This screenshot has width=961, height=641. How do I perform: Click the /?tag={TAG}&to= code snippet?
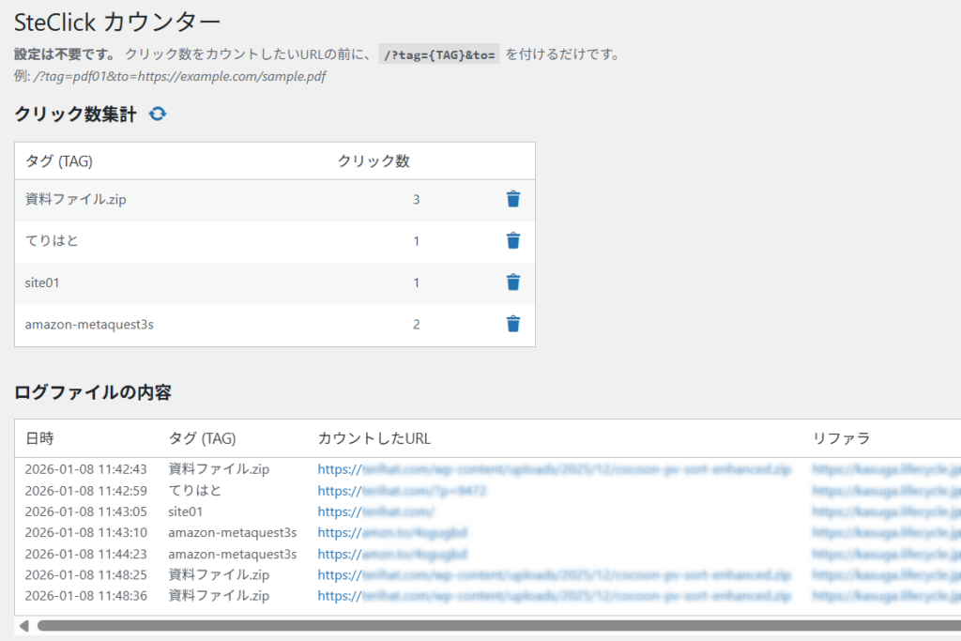439,54
